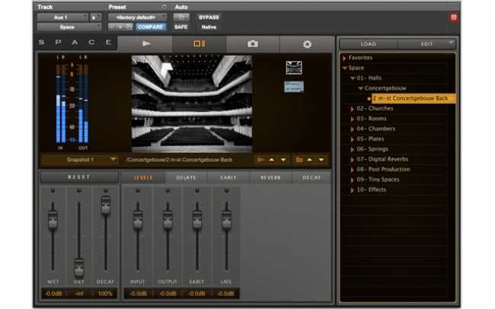The height and width of the screenshot is (309, 495).
Task: Open the settings gear tab
Action: [x=307, y=44]
